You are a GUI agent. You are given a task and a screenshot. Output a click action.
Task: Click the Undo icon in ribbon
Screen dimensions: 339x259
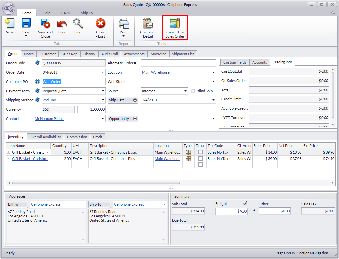[x=62, y=24]
